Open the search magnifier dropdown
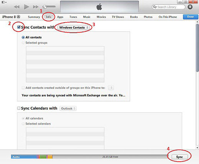Viewport: 199px width, 164px height. [155, 7]
